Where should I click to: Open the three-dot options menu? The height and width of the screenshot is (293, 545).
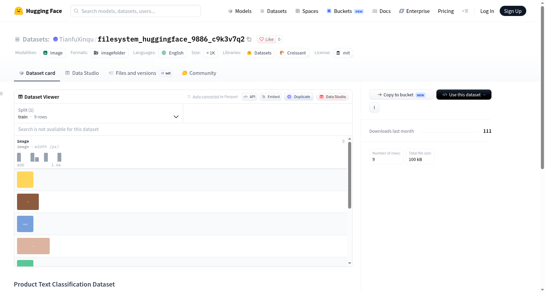click(x=374, y=108)
